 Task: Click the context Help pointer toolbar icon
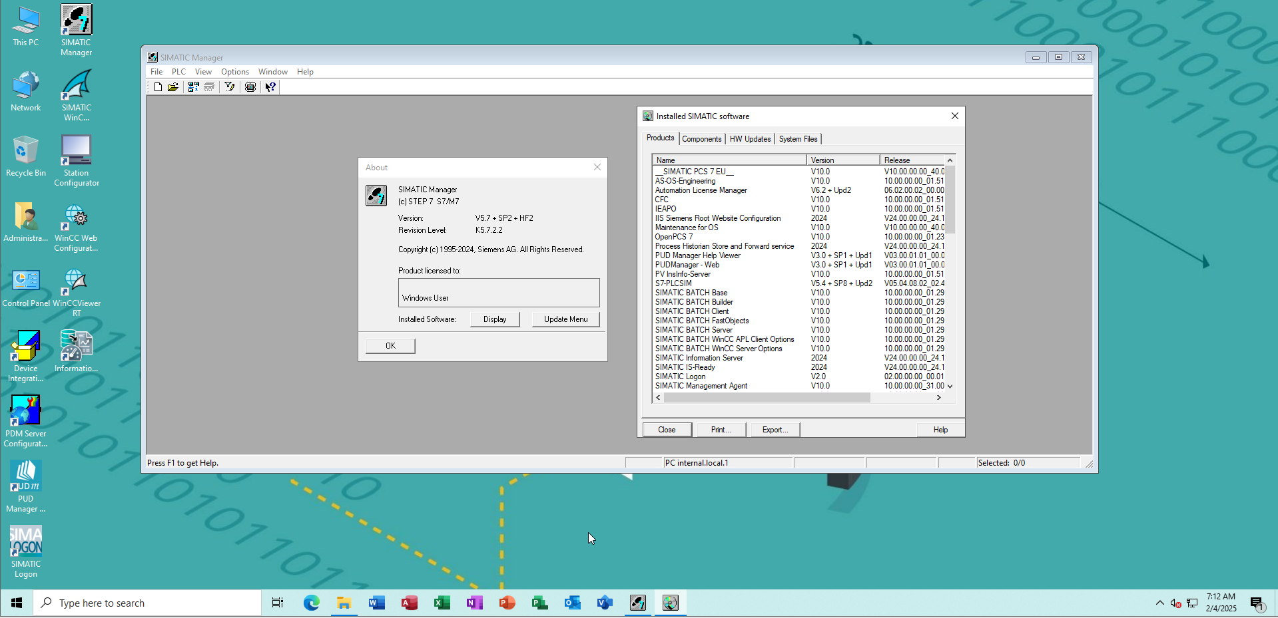tap(270, 87)
